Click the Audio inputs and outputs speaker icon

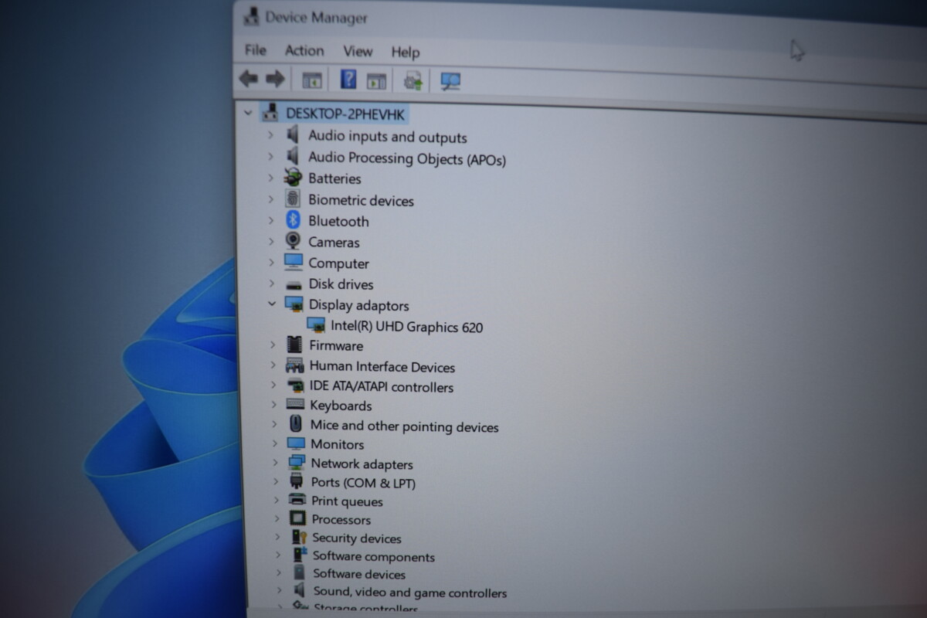pyautogui.click(x=293, y=134)
